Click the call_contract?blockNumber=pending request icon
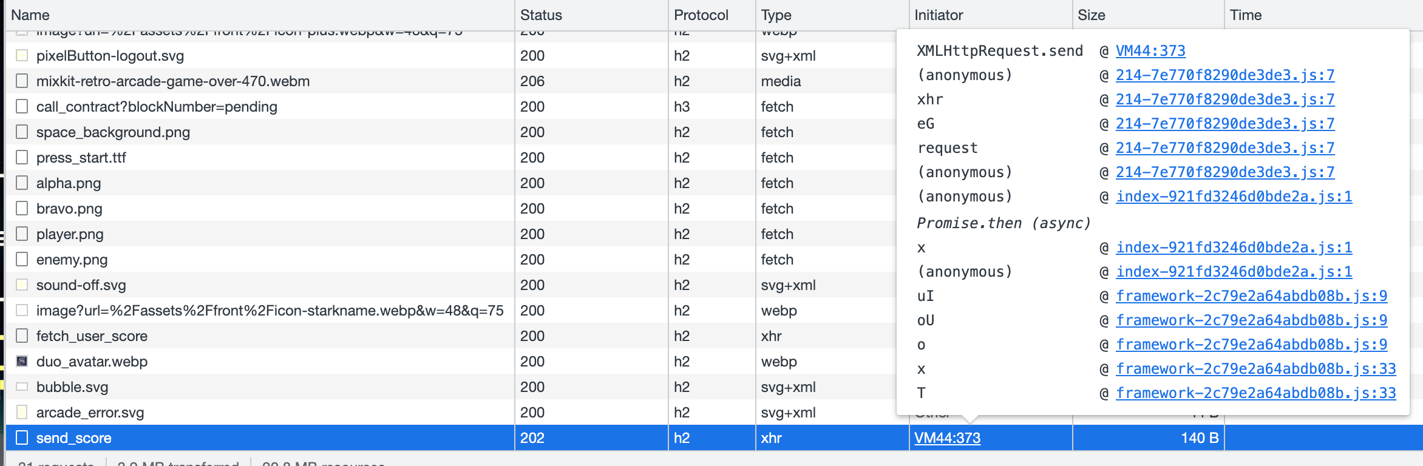Image resolution: width=1423 pixels, height=466 pixels. pos(22,107)
